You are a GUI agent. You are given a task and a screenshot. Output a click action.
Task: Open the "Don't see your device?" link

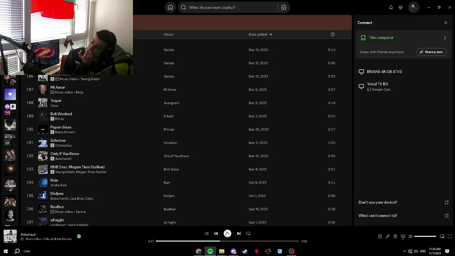pyautogui.click(x=378, y=202)
